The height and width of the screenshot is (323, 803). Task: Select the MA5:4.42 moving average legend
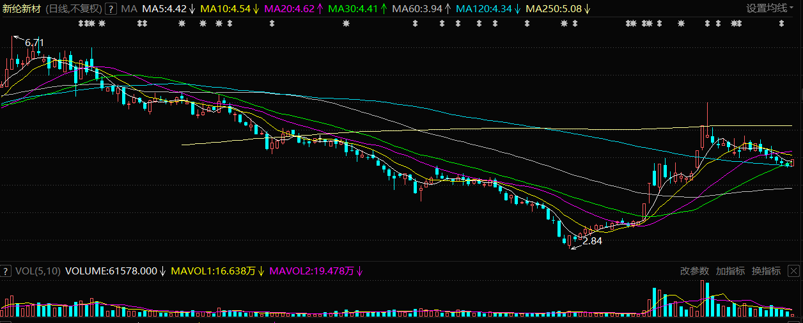point(164,8)
